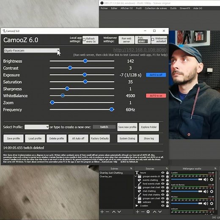Toggle WhiteBalance AUTO is on button

point(156,96)
